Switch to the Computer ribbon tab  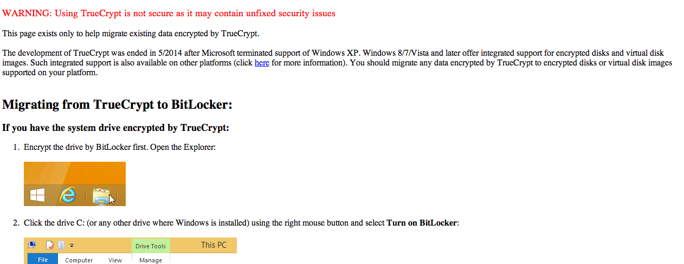point(79,260)
